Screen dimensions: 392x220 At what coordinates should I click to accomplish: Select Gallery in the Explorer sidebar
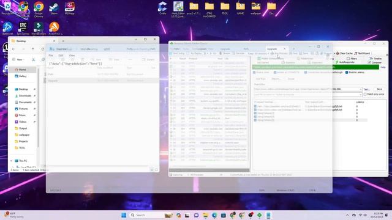[23, 76]
